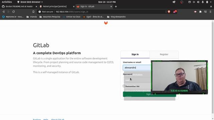214x120 pixels.
Task: Open Brave Shields lion icon
Action: tap(169, 12)
